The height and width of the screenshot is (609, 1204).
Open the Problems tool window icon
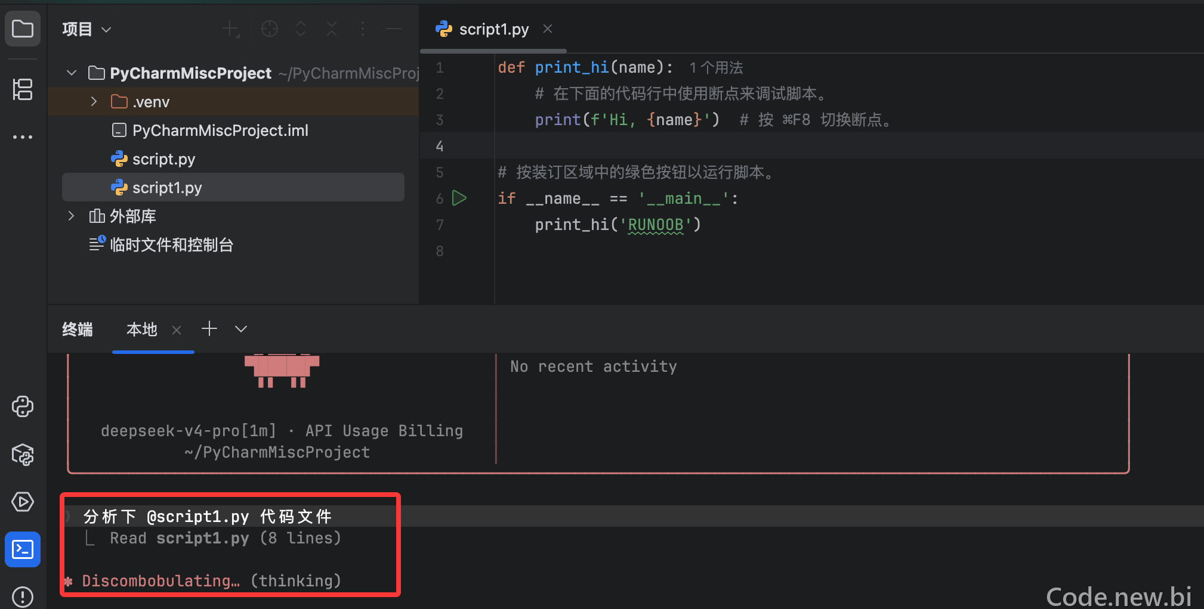(23, 596)
